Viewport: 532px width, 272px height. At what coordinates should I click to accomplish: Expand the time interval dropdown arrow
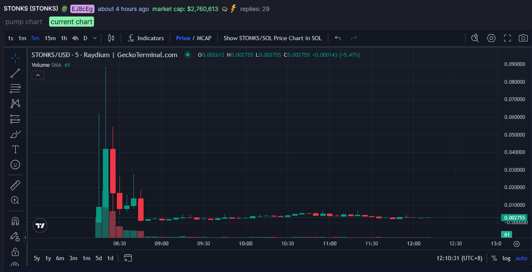[95, 38]
